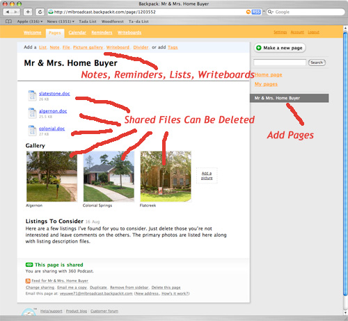The height and width of the screenshot is (321, 348).
Task: Add a File to the page
Action: pyautogui.click(x=66, y=47)
